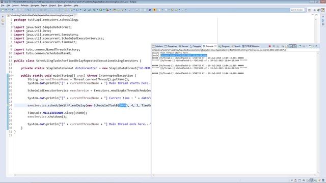Click the Debug toolbar icon
The image size is (326, 183).
[x=94, y=10]
